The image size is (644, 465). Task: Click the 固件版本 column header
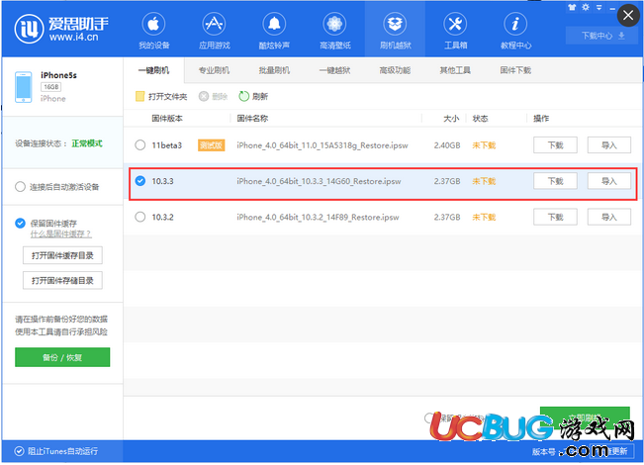coord(167,119)
